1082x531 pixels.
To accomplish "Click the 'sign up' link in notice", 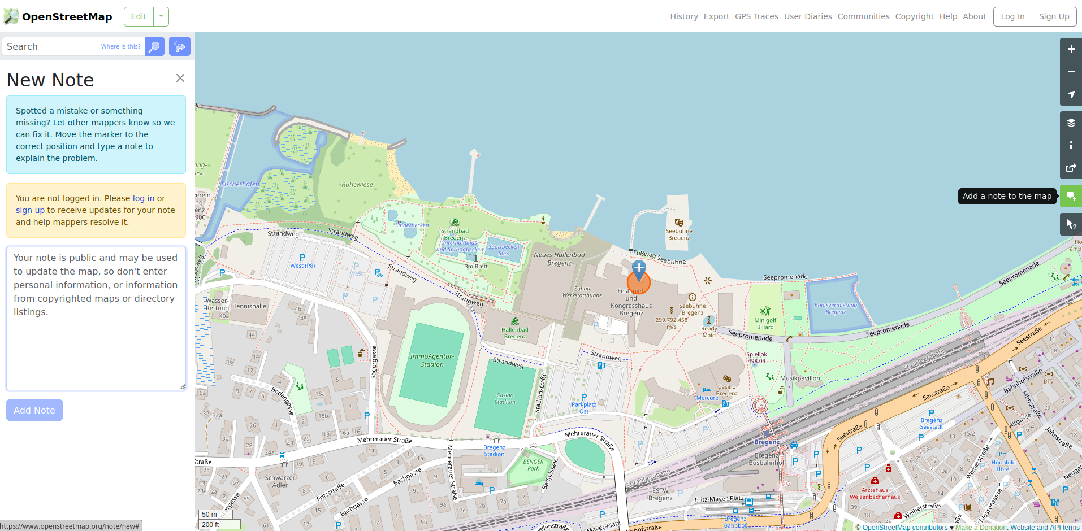I will (30, 210).
